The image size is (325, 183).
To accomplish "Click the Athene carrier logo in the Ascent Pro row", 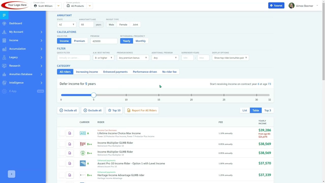I will 83,163.
